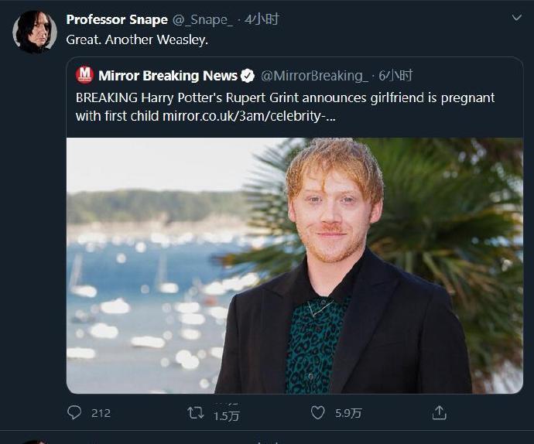Click the mirror.co.uk article link
534x444 pixels.
[248, 116]
